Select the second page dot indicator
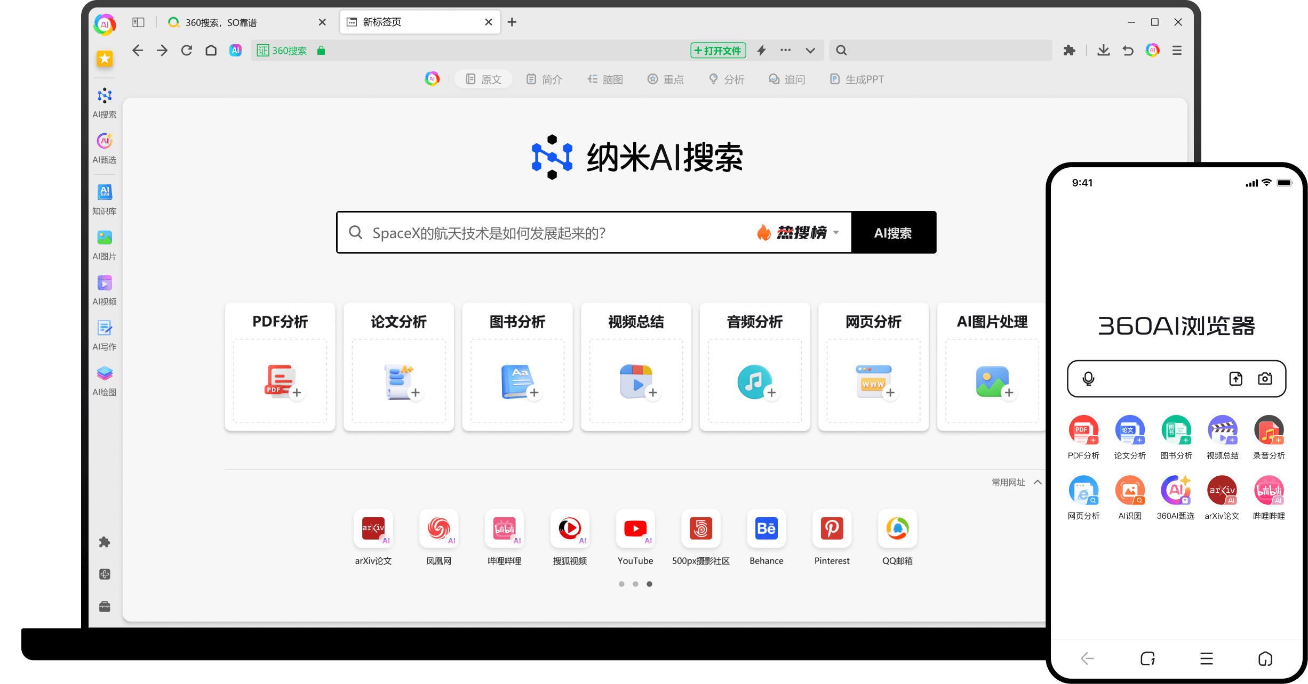The image size is (1308, 684). click(x=635, y=584)
